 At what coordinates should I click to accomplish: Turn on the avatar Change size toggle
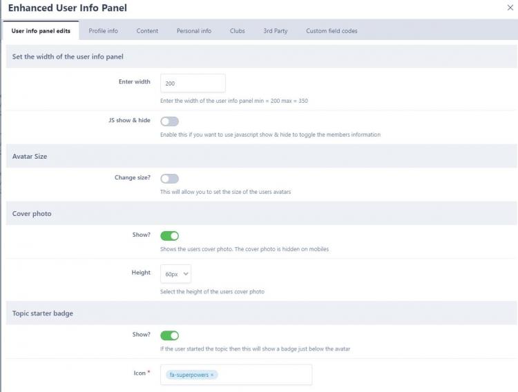169,179
